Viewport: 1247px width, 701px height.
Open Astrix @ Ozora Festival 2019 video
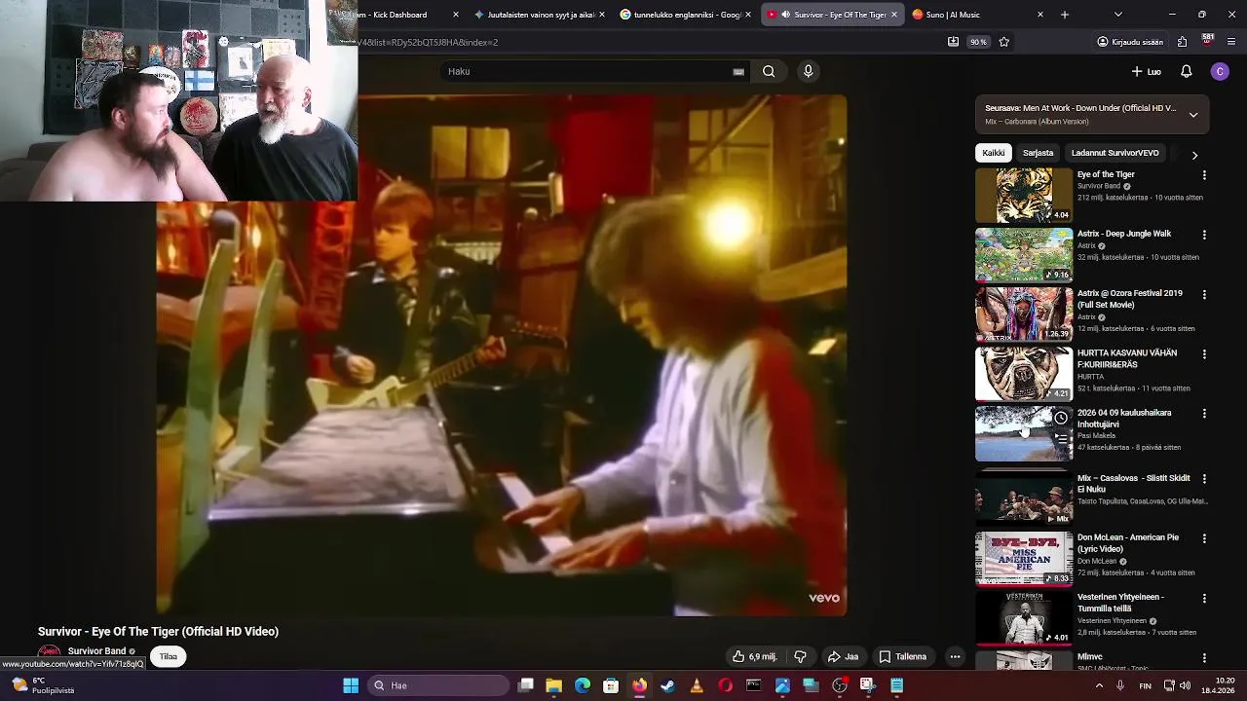[1024, 314]
